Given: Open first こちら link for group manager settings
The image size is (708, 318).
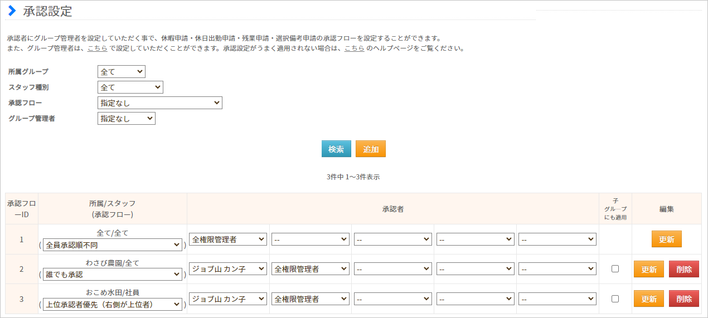Looking at the screenshot, I should pos(98,48).
